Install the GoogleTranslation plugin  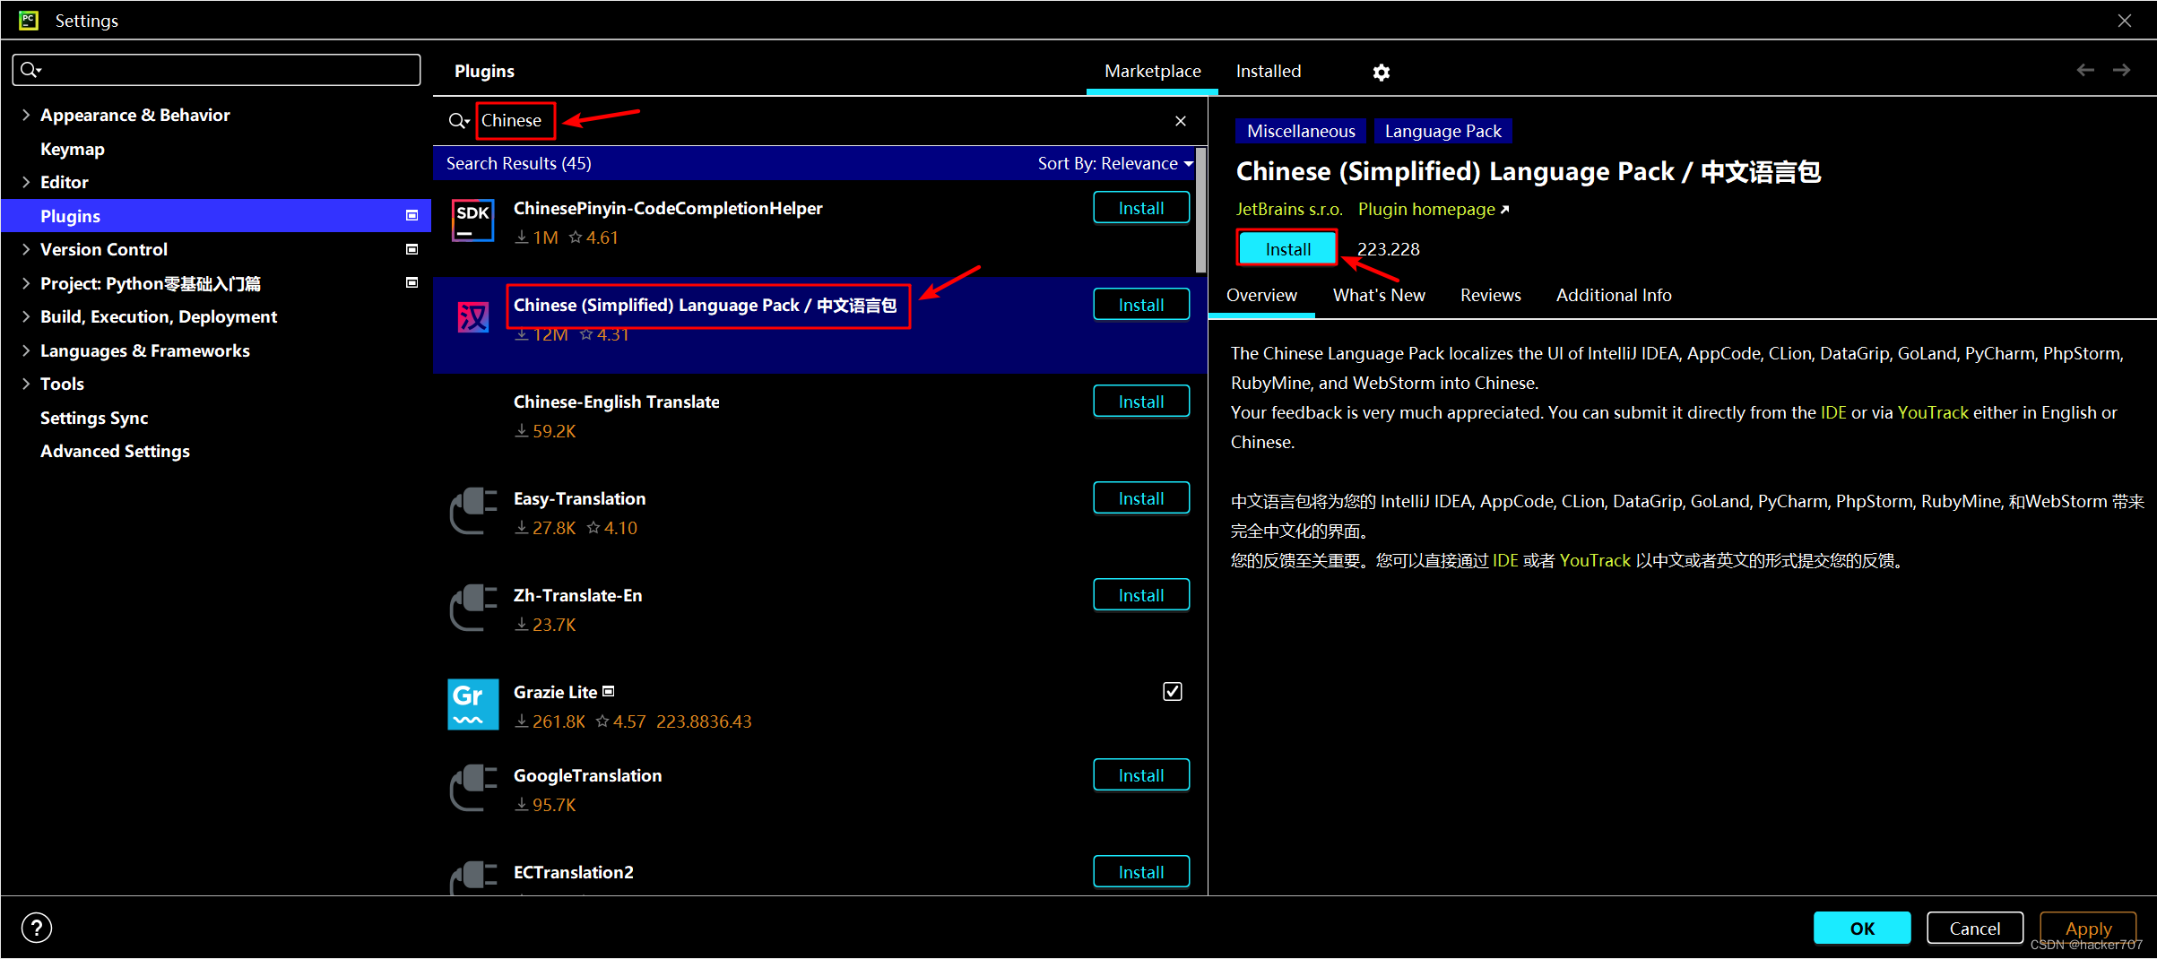click(x=1141, y=775)
